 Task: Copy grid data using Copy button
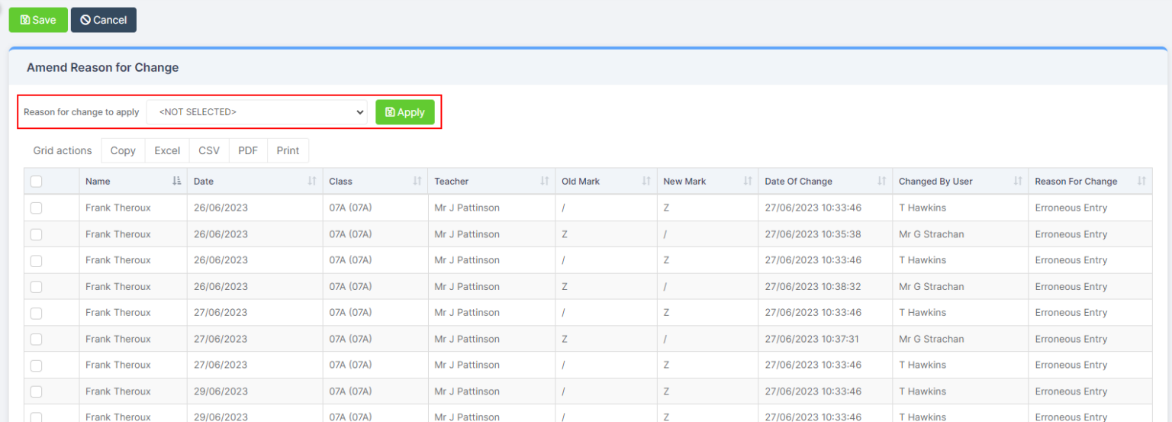tap(123, 150)
